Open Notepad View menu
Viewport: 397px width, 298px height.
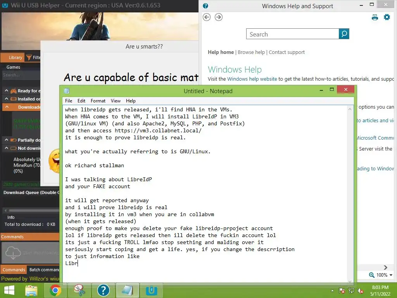(x=116, y=101)
